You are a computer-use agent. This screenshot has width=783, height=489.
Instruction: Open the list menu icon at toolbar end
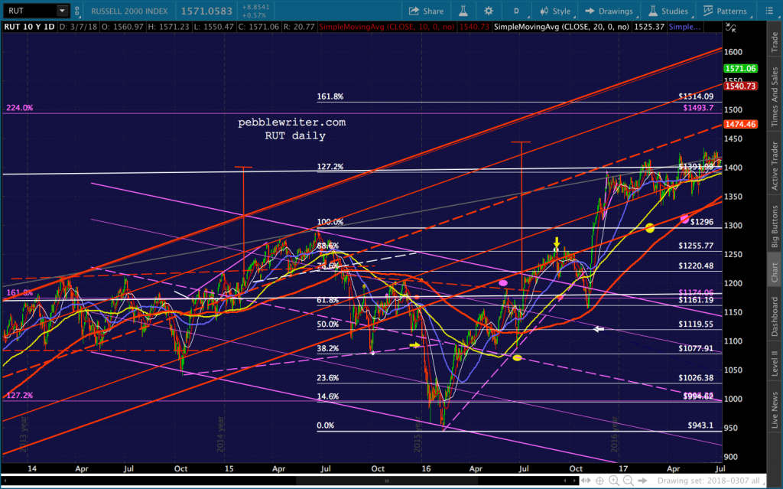(x=769, y=11)
